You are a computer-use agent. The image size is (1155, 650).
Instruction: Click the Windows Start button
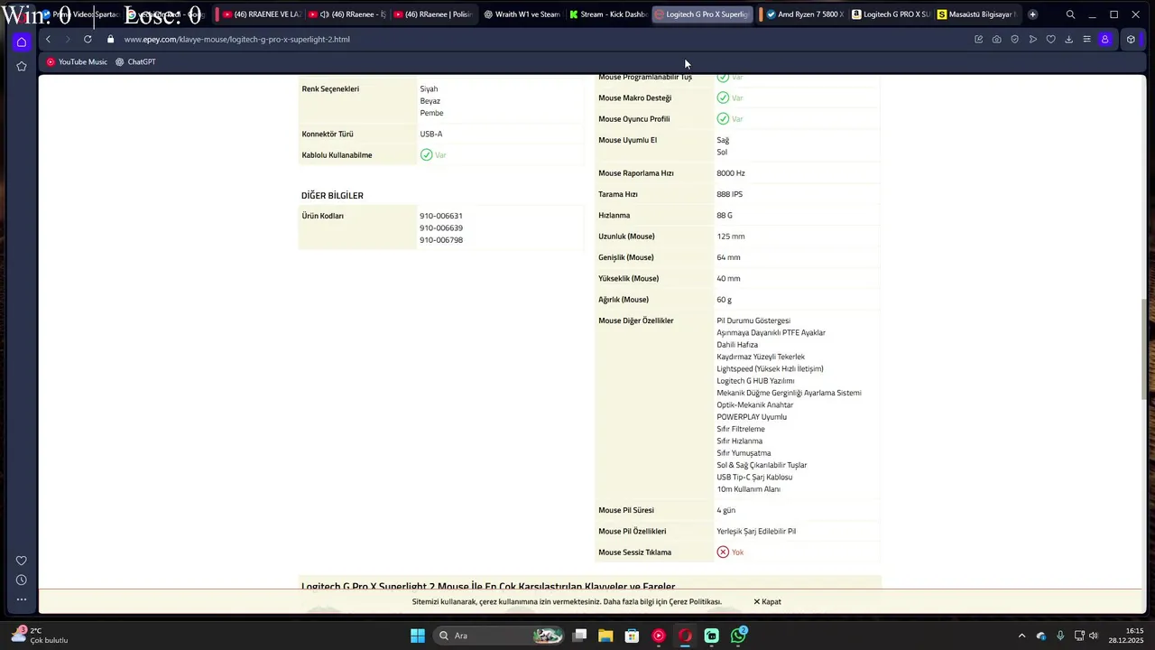coord(418,636)
